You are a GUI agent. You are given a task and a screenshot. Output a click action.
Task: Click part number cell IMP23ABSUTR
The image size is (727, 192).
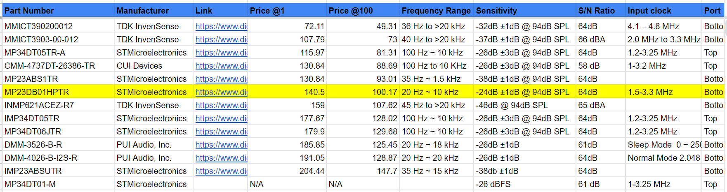coord(58,171)
